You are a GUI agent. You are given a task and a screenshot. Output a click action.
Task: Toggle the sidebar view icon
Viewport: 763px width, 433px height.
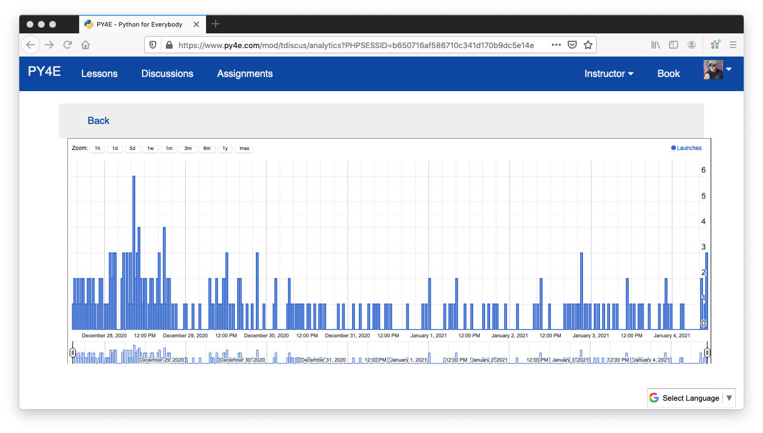[674, 45]
